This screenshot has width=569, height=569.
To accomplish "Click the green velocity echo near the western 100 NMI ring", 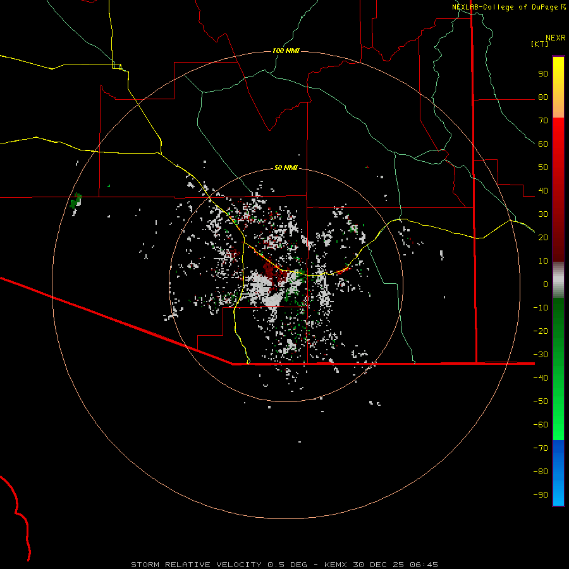I will [x=76, y=200].
